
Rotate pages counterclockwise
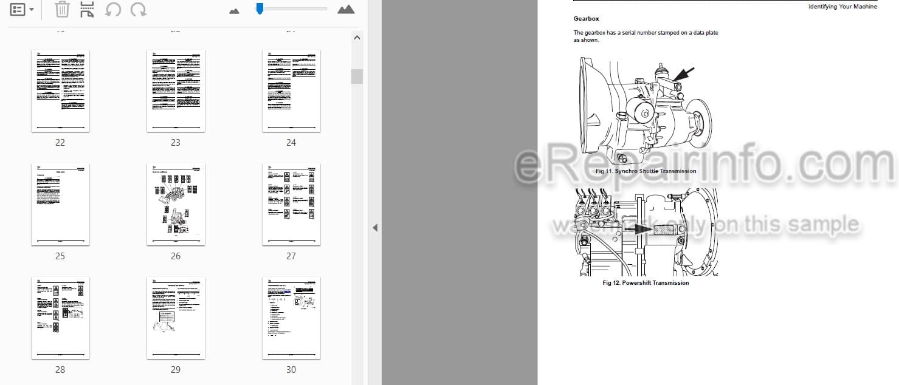(x=112, y=10)
